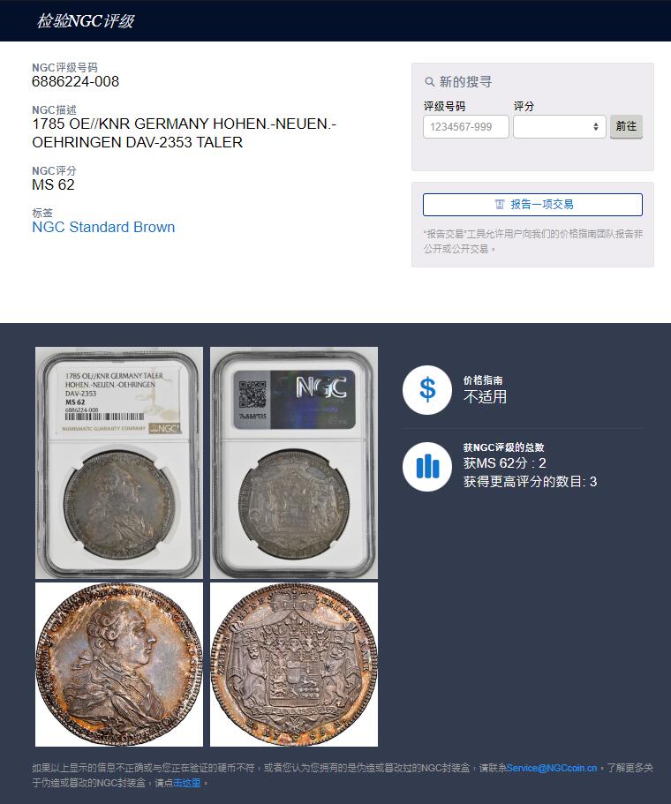Click the Service@NGCcoin.cn email link

552,768
